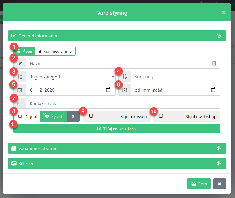
Task: Expand Variationer af varen section
Action: tap(117, 148)
